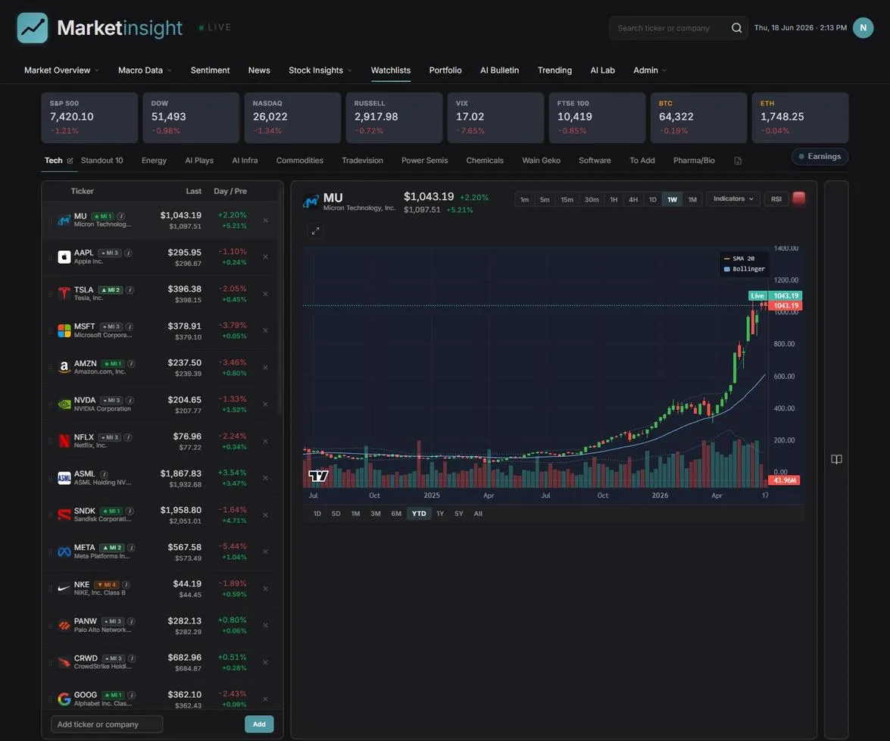Click the Bollinger legend color swatch
The height and width of the screenshot is (741, 890).
[x=726, y=269]
